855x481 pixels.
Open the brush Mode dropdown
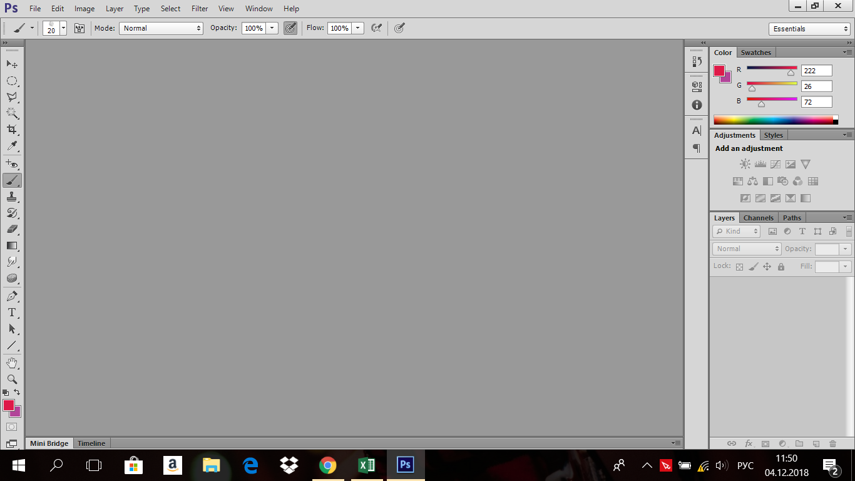pos(161,28)
